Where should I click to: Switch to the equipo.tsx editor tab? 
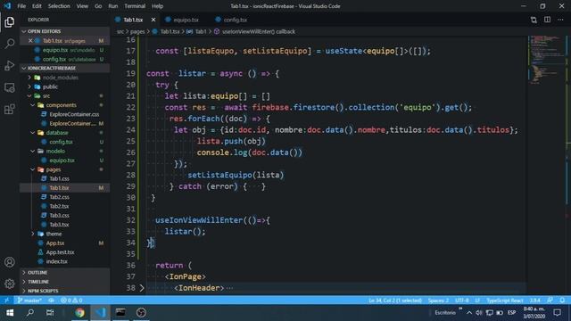(x=186, y=20)
